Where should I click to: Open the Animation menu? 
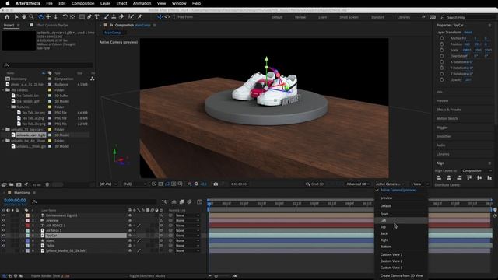pos(142,3)
